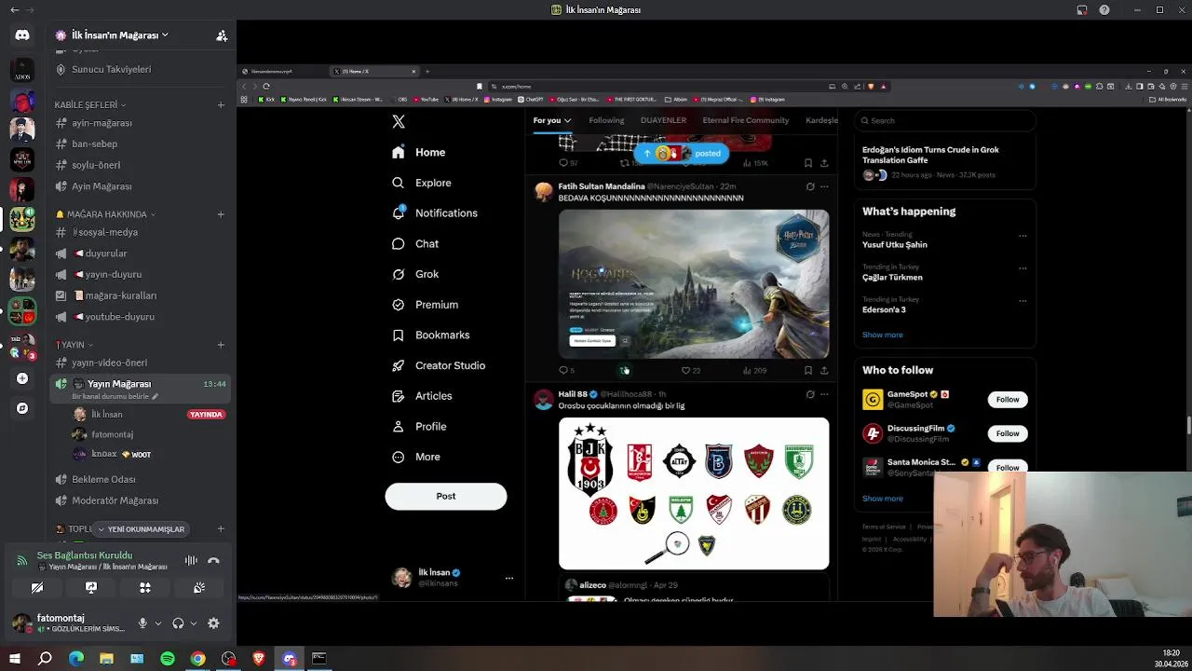This screenshot has width=1192, height=671.
Task: Add a channel to KABİLE ŞEFLERİ
Action: tap(221, 104)
